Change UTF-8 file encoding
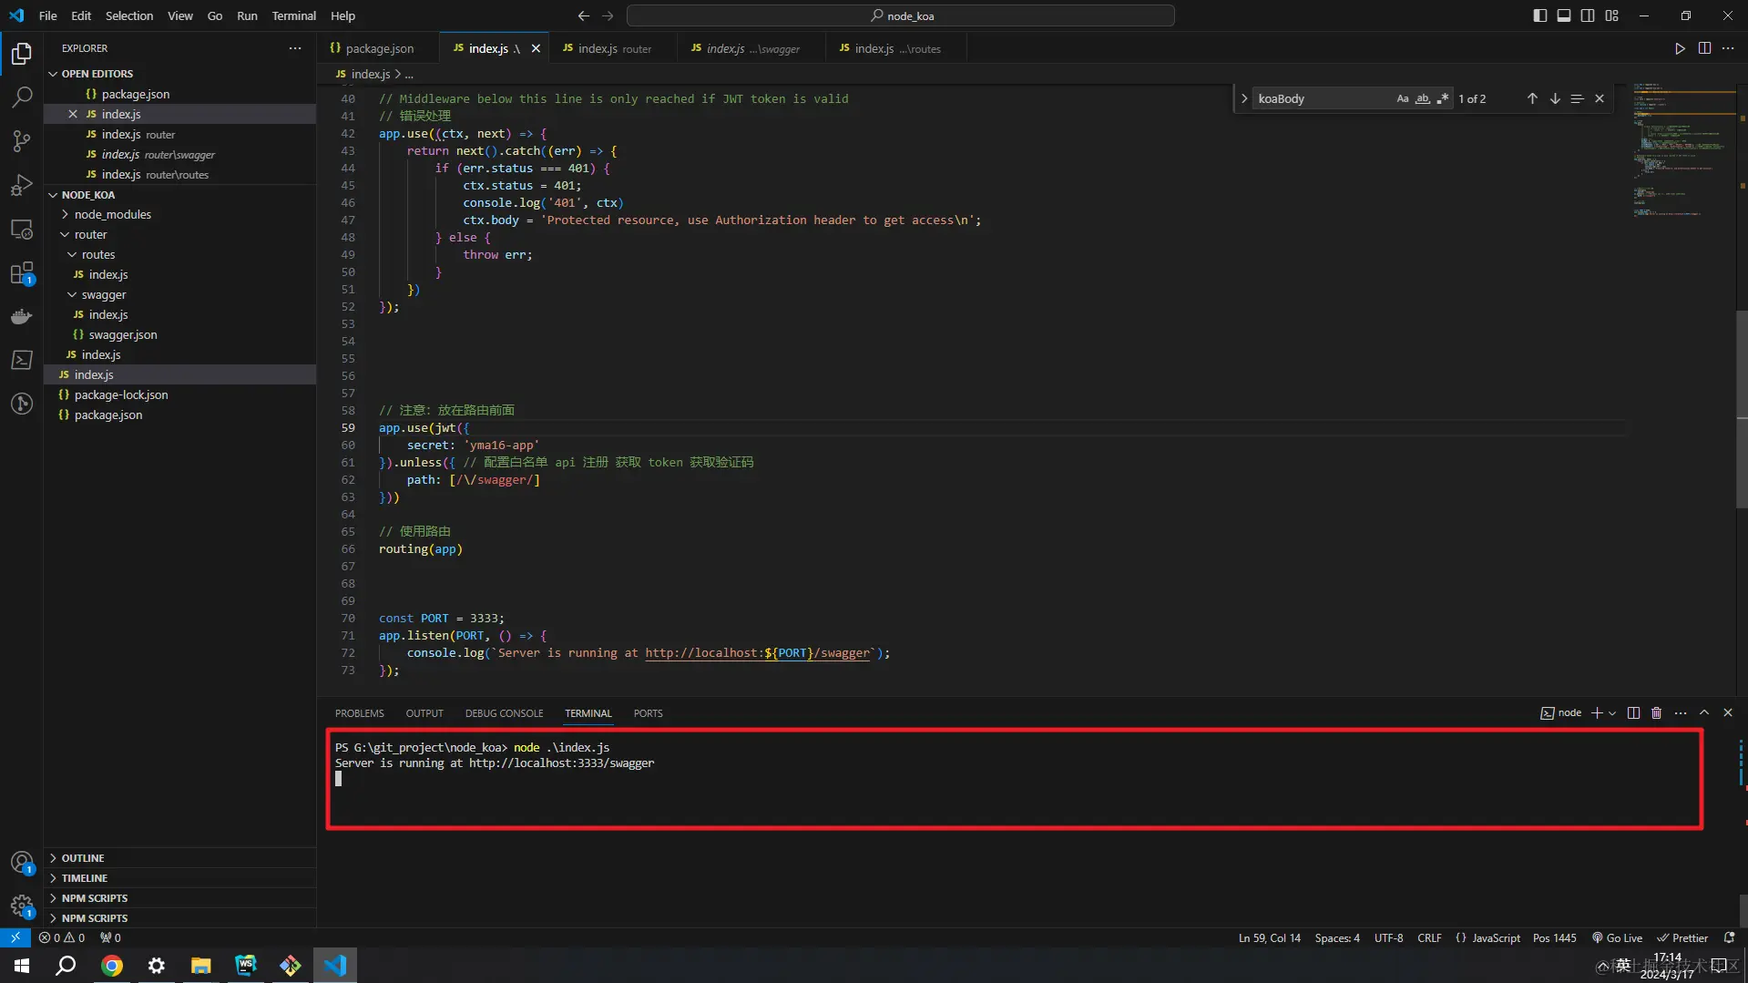The image size is (1748, 983). pos(1388,937)
